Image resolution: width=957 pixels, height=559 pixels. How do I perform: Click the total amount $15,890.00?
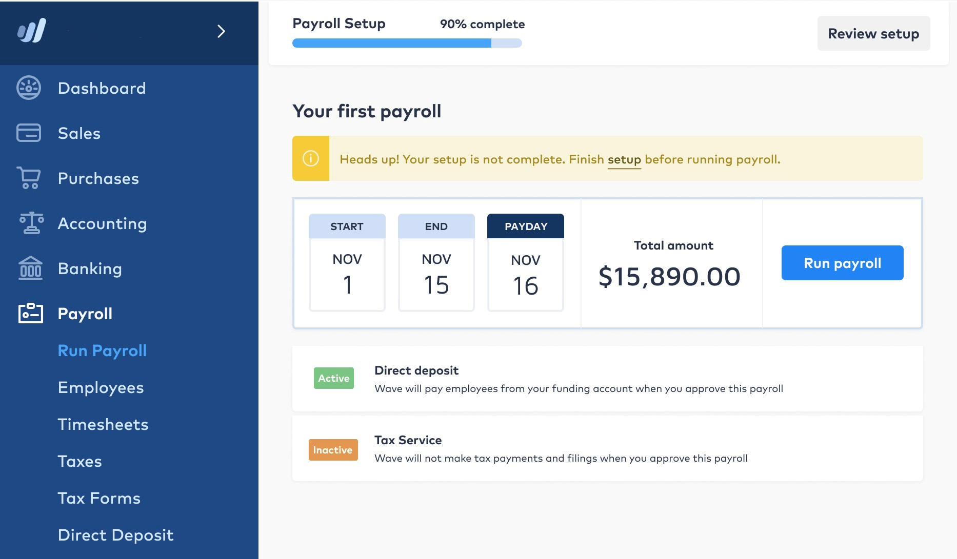click(x=670, y=277)
